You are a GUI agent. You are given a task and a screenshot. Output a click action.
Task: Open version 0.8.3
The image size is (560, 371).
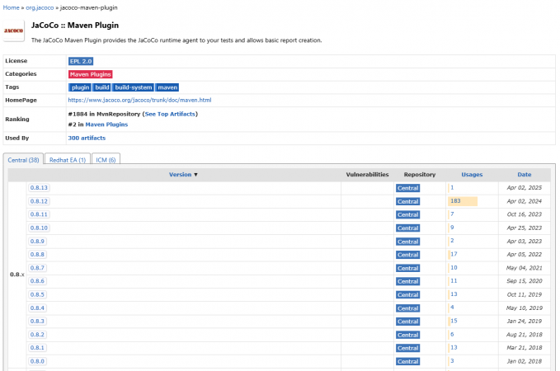(x=37, y=322)
